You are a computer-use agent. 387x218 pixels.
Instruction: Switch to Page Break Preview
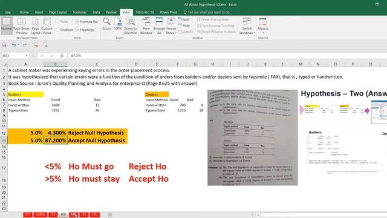click(21, 26)
